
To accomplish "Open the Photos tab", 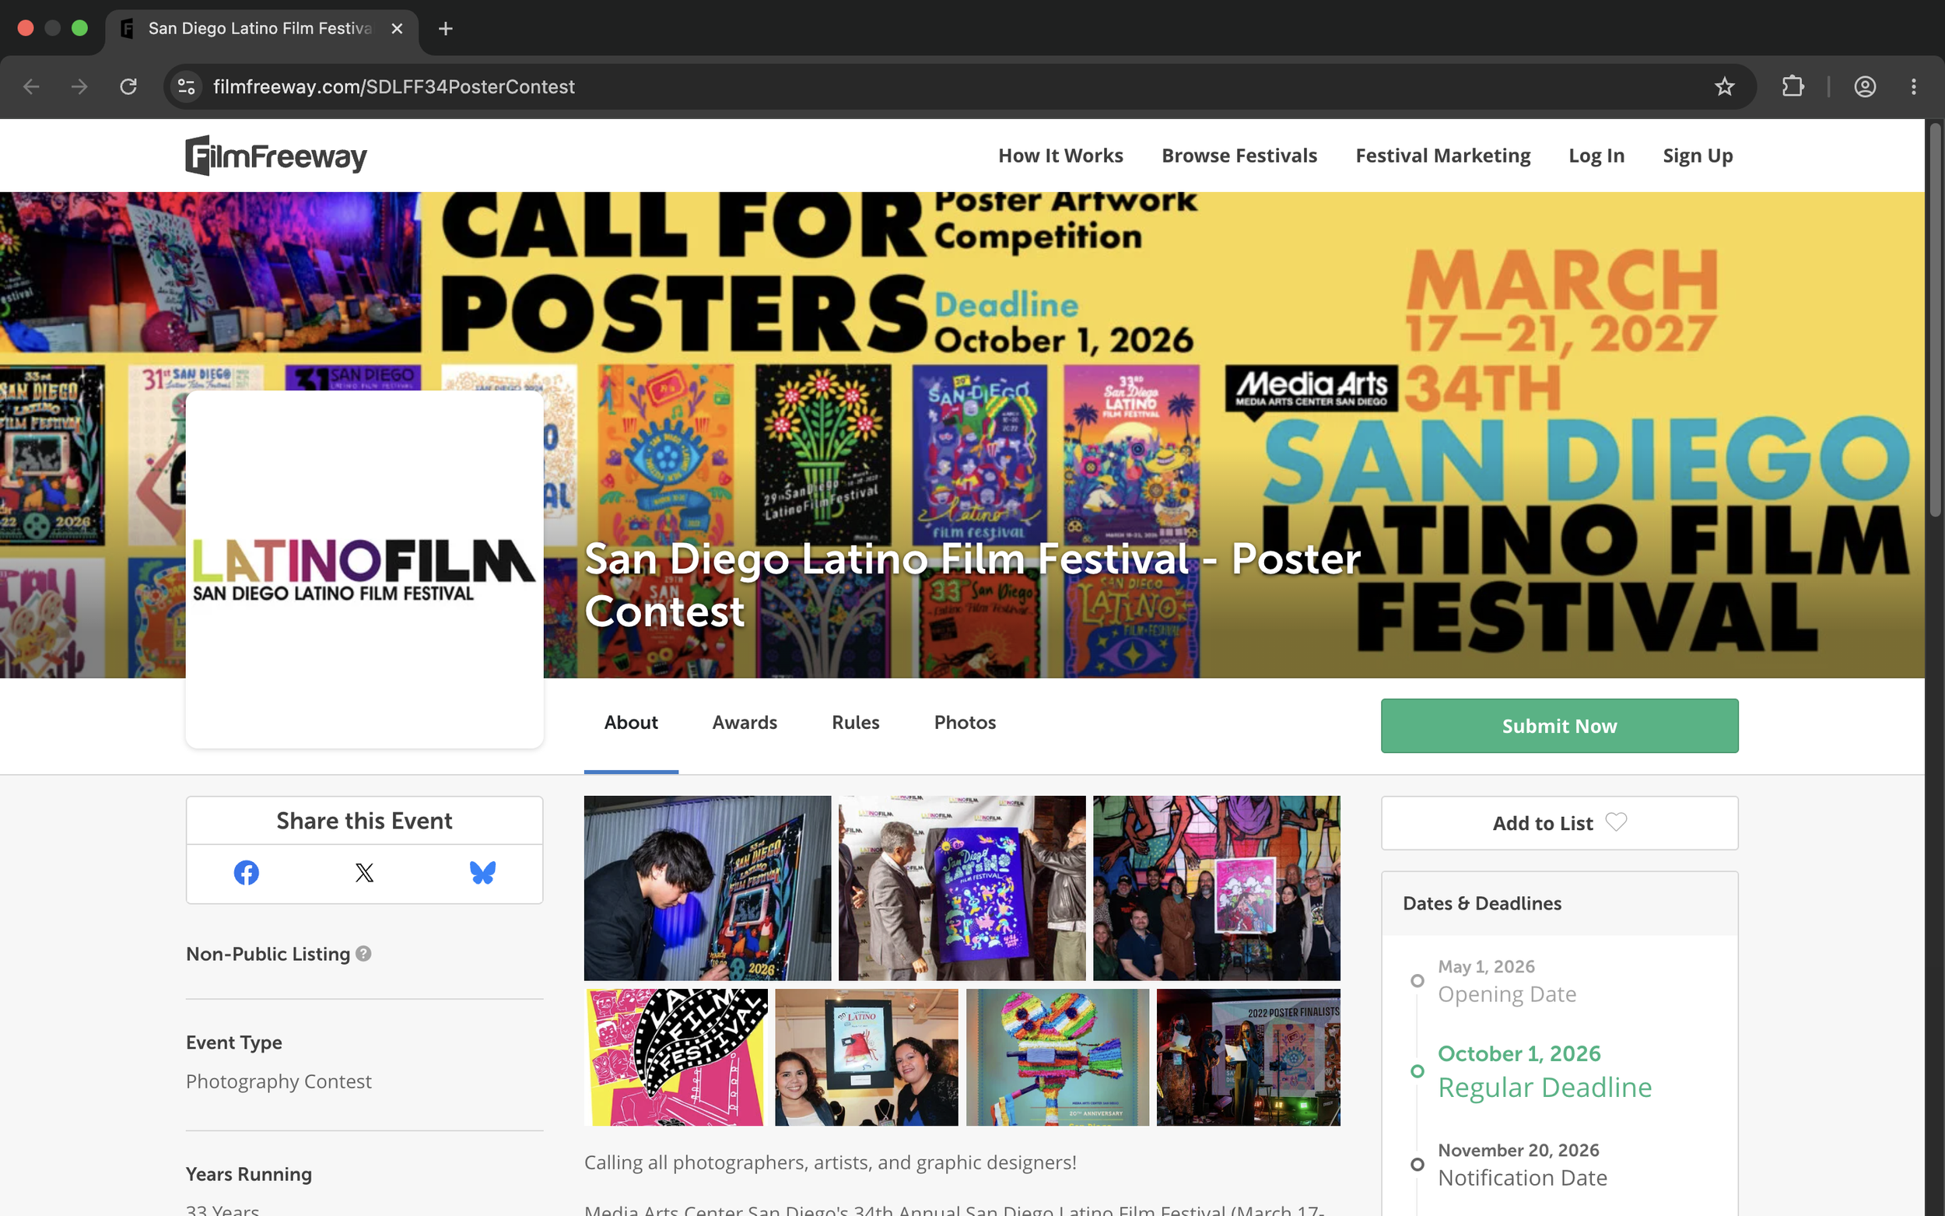I will [x=965, y=722].
